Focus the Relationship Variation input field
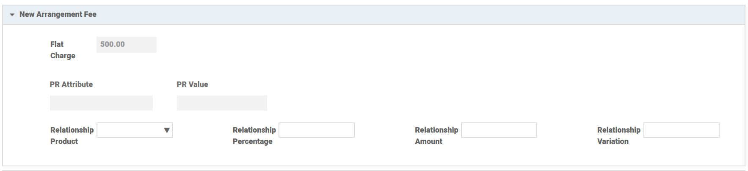The height and width of the screenshot is (171, 748). (681, 130)
